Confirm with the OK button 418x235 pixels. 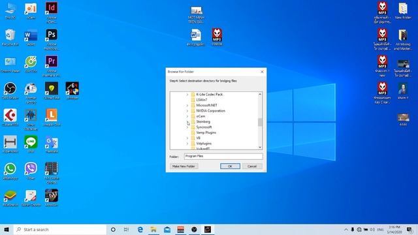click(x=230, y=166)
